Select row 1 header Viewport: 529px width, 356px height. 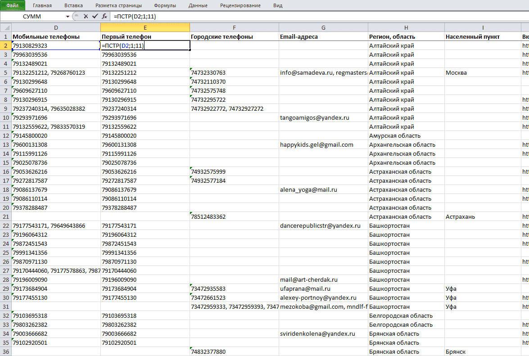(6, 36)
